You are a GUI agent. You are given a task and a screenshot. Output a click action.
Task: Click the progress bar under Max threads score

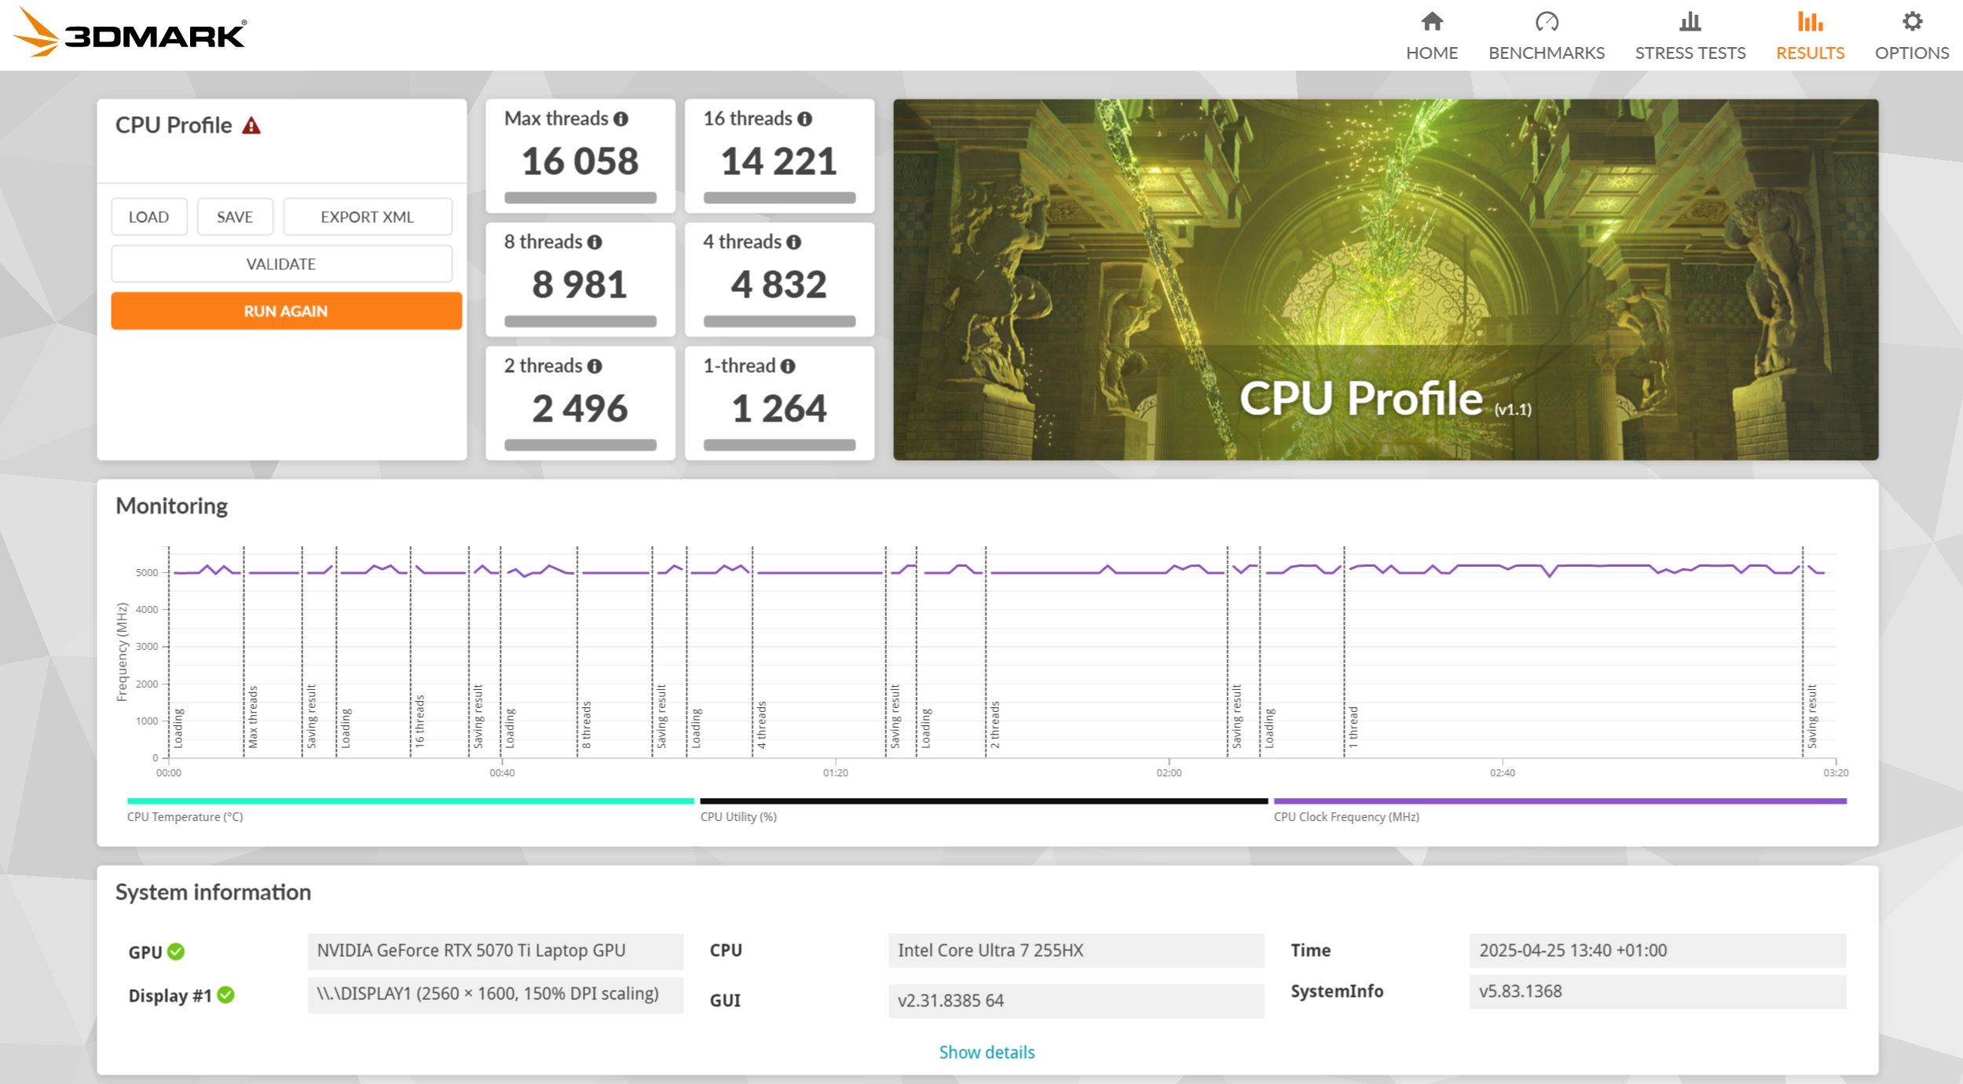click(x=580, y=198)
